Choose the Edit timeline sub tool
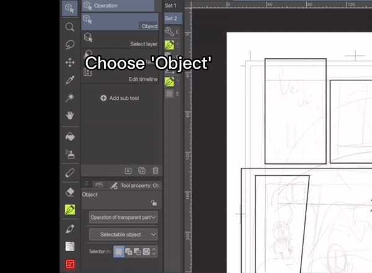The height and width of the screenshot is (273, 372). coord(120,76)
